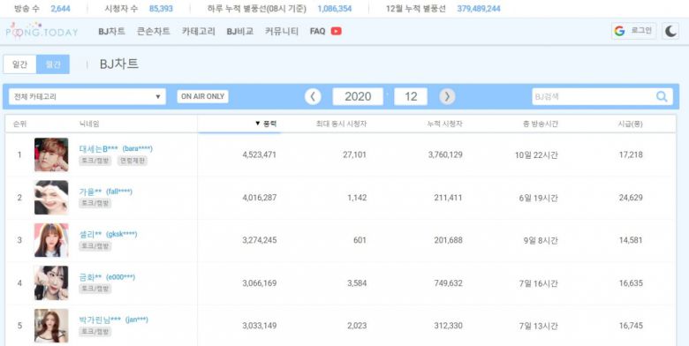Click the 4,523,471 value in rank 1 row
Image resolution: width=689 pixels, height=346 pixels.
pos(259,154)
